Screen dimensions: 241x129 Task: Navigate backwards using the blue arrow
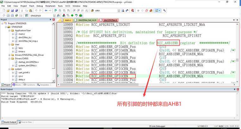pos(46,11)
